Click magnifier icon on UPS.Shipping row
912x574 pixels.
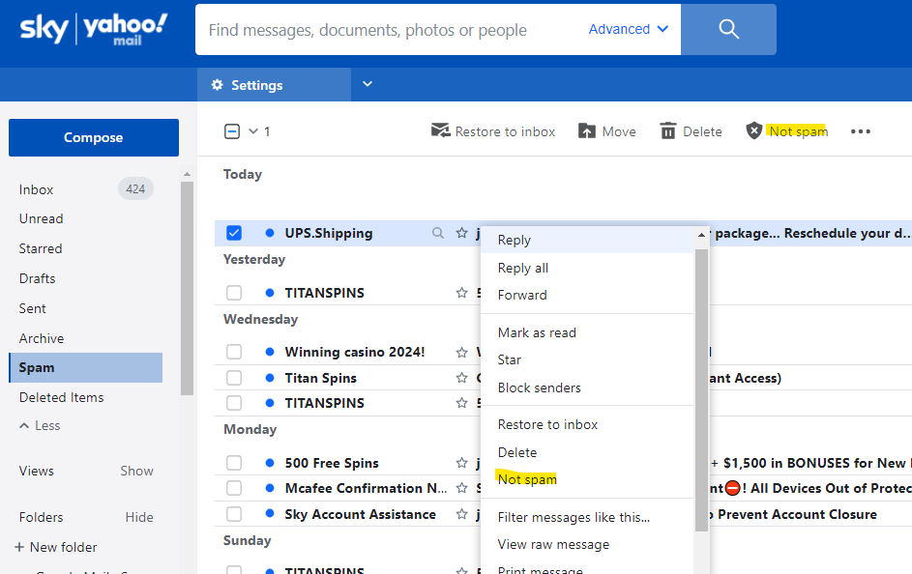438,233
